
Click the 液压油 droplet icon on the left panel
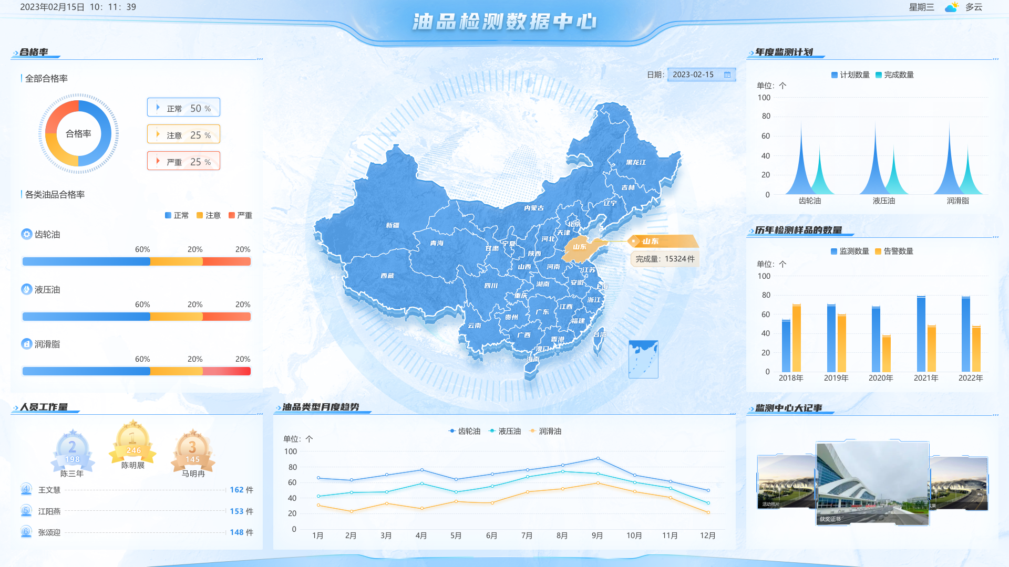click(26, 289)
